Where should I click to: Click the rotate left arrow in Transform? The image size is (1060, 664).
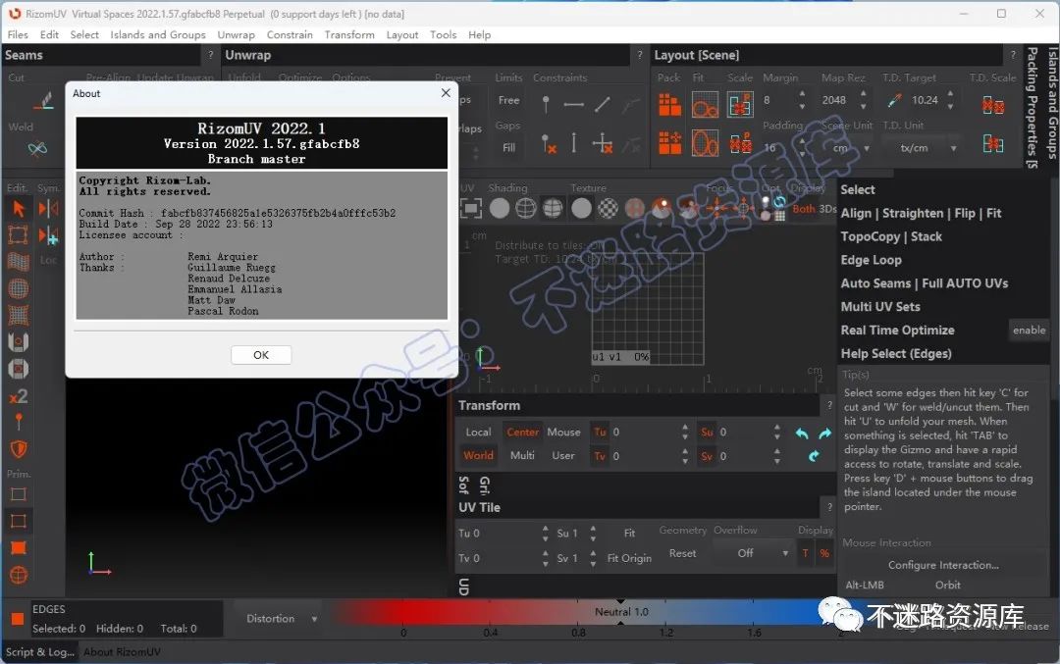[802, 434]
